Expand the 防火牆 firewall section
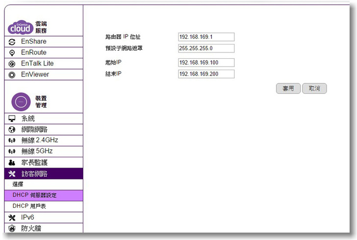 pos(31,228)
